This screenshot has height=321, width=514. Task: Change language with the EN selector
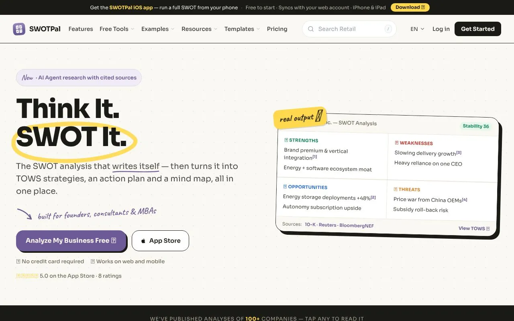pyautogui.click(x=417, y=29)
